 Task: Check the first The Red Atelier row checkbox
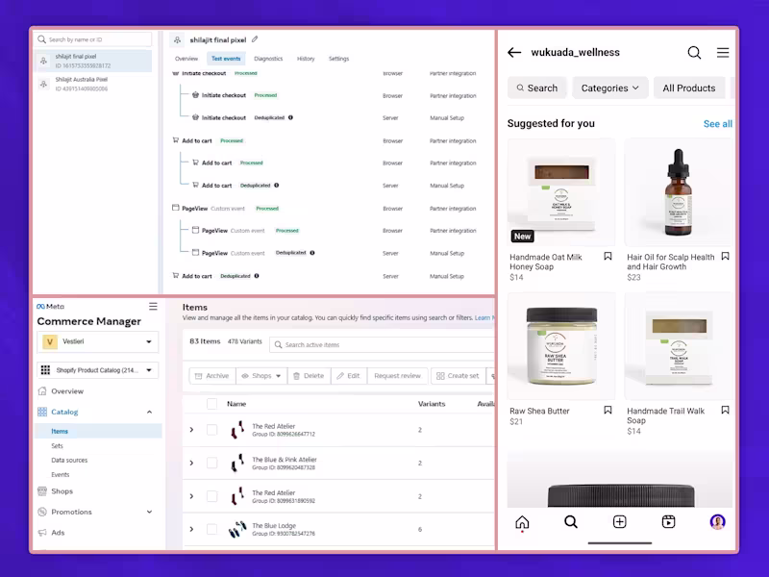coord(211,430)
